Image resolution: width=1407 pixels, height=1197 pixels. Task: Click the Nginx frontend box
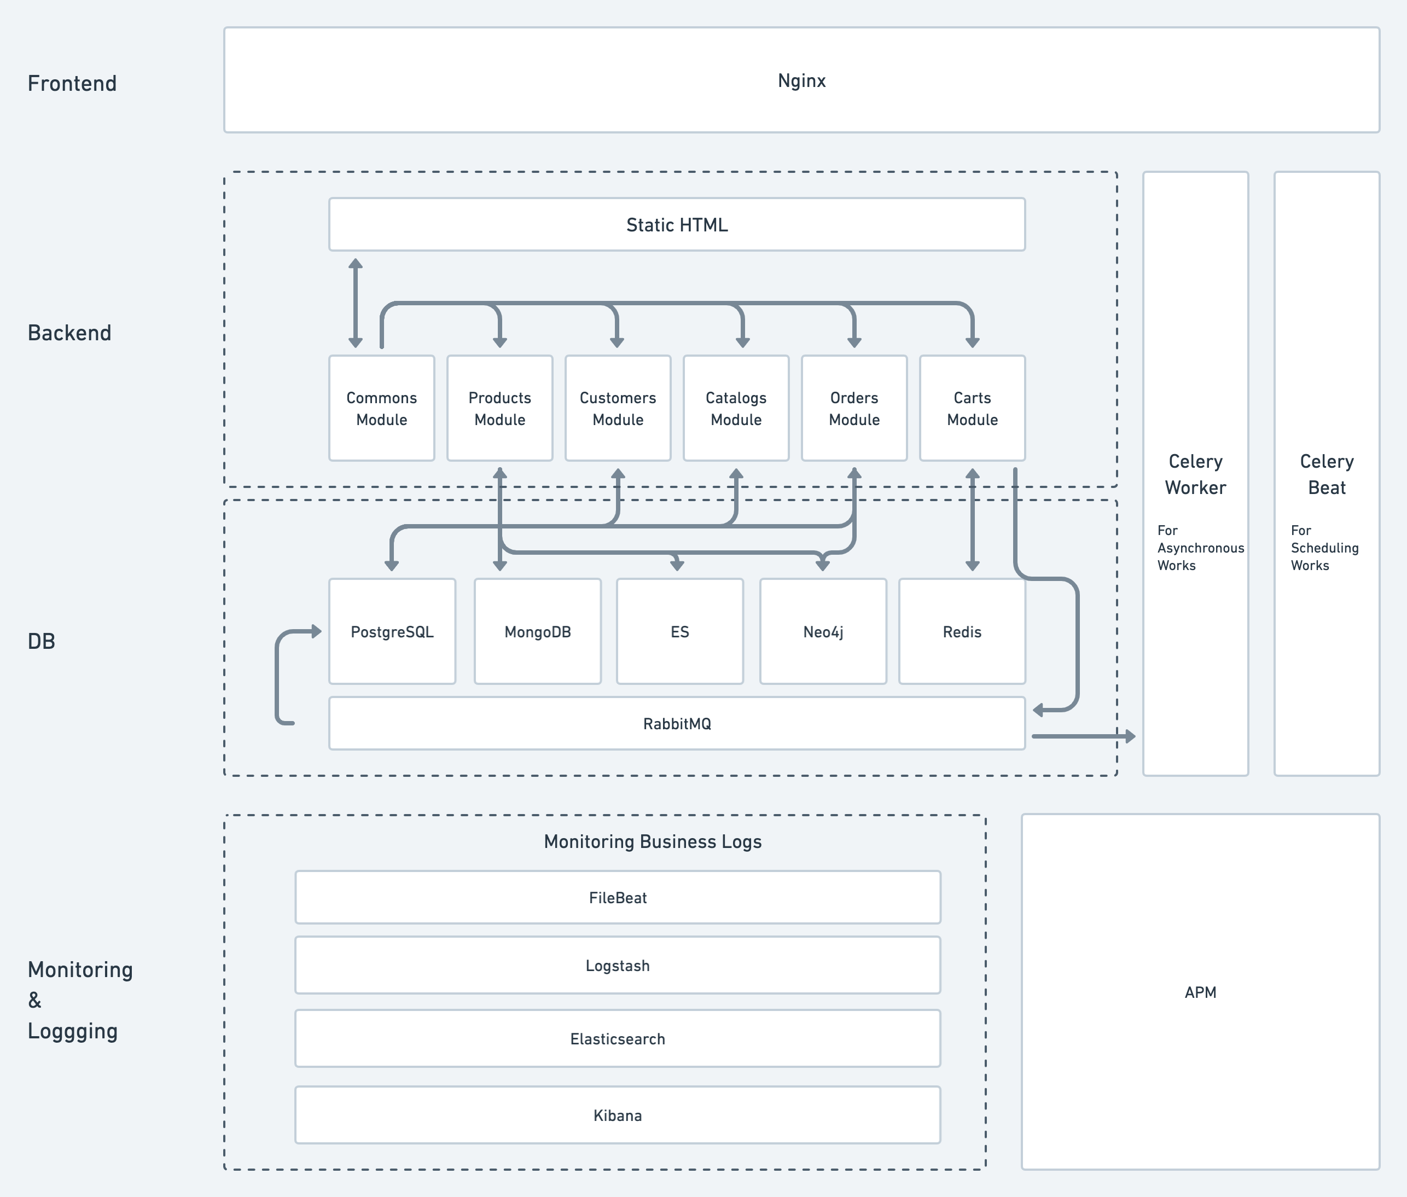click(801, 80)
